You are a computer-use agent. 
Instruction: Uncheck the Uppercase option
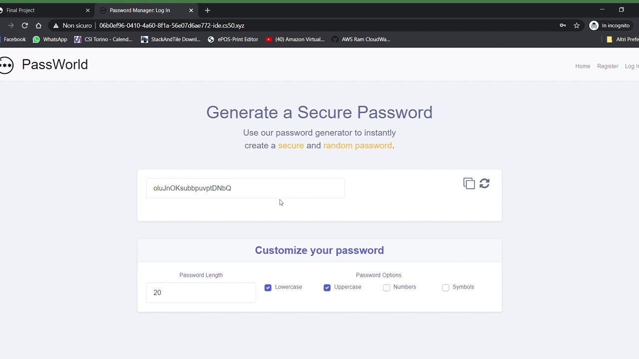tap(327, 288)
